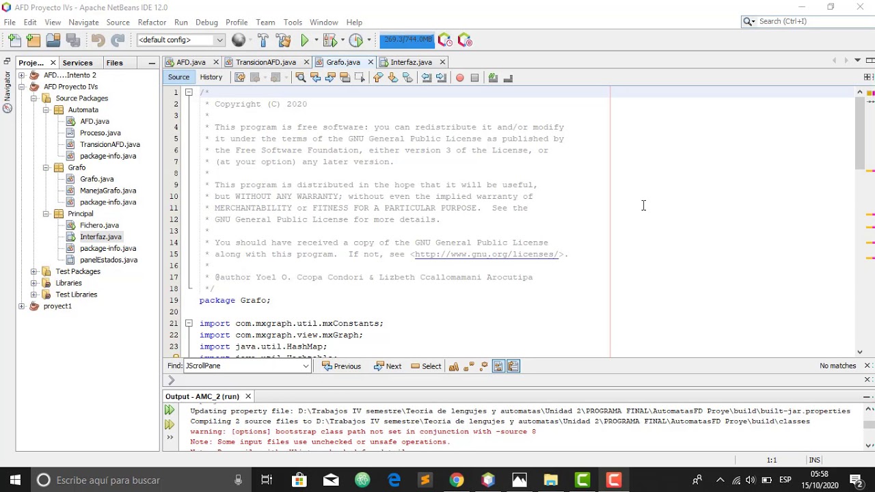Switch to the Services panel tab
The width and height of the screenshot is (875, 492).
(x=77, y=63)
